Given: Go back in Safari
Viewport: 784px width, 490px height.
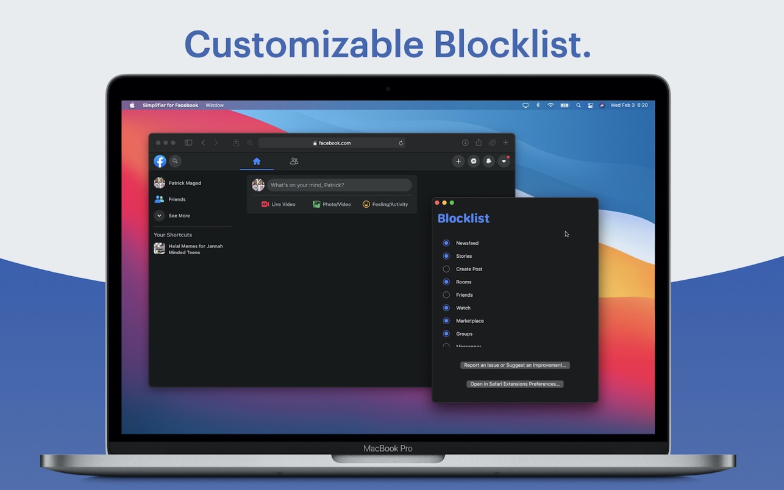Looking at the screenshot, I should (x=203, y=143).
